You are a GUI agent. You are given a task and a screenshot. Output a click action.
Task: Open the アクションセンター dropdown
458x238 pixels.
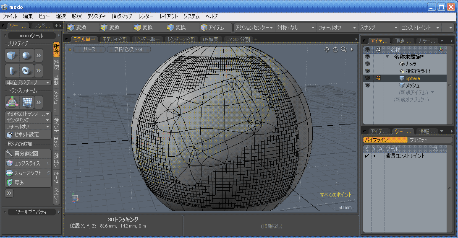254,28
